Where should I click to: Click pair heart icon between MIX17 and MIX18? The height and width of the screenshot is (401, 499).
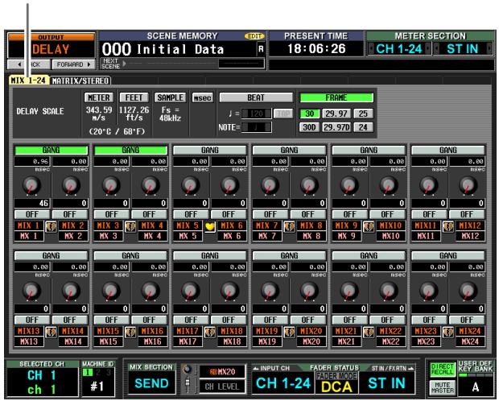[210, 333]
